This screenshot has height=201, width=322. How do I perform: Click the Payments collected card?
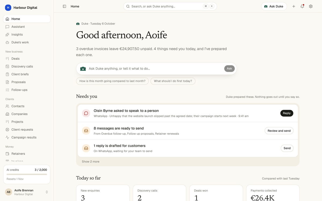[x=273, y=193]
